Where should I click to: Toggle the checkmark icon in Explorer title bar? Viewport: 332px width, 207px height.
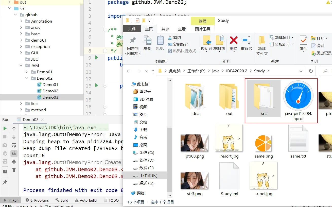click(137, 21)
